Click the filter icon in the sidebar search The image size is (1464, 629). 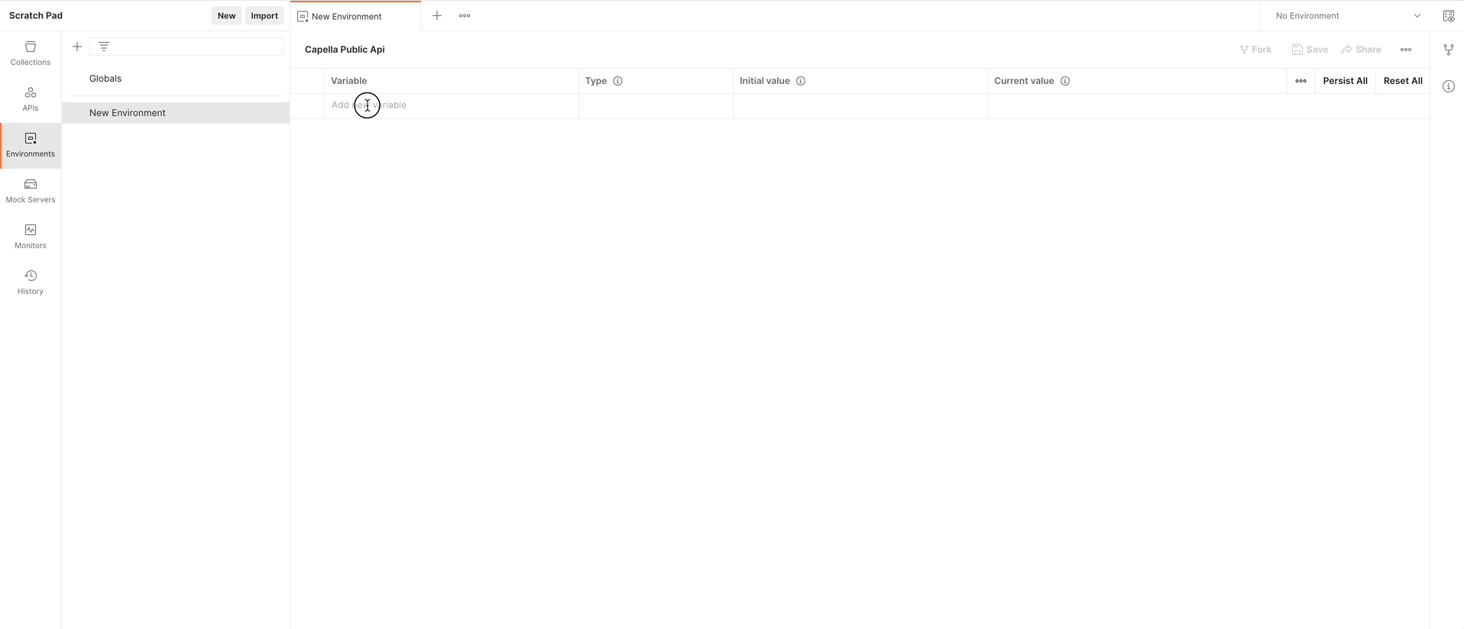click(x=104, y=47)
